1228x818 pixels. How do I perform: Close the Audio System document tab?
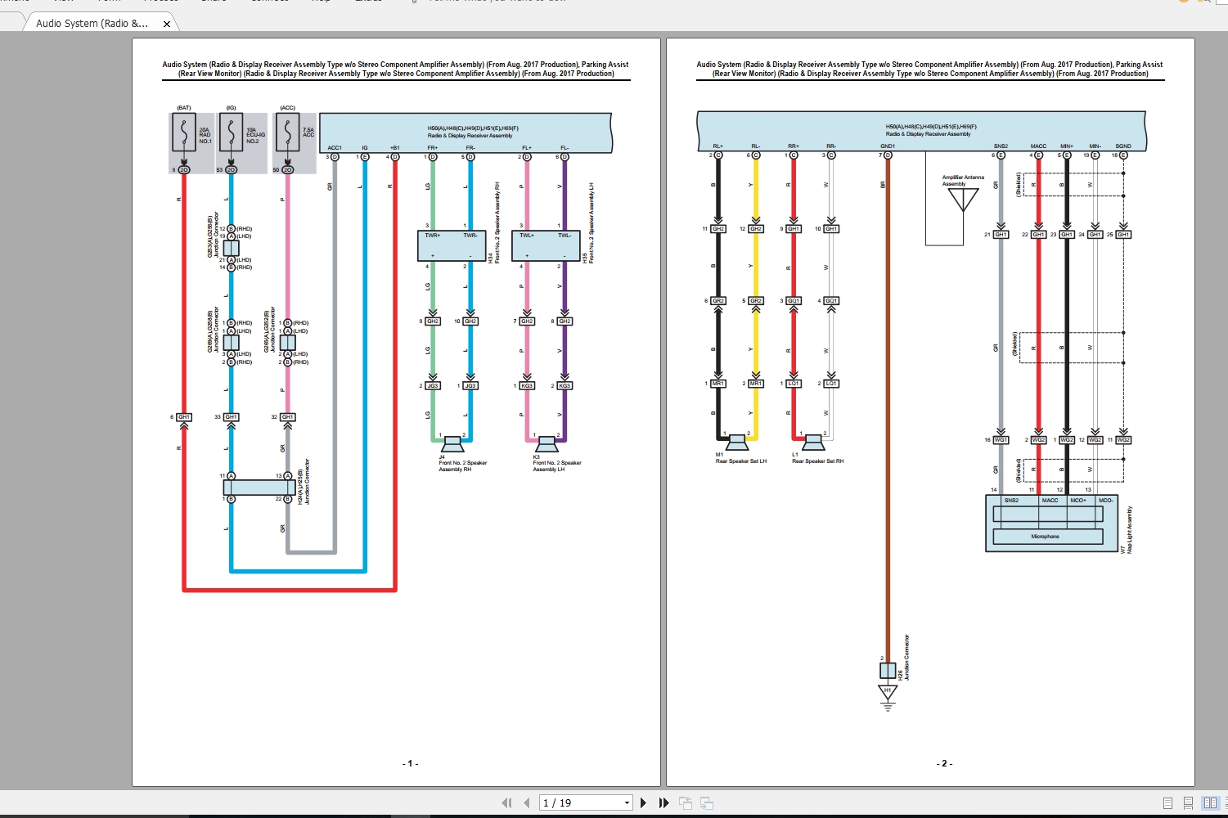(167, 24)
